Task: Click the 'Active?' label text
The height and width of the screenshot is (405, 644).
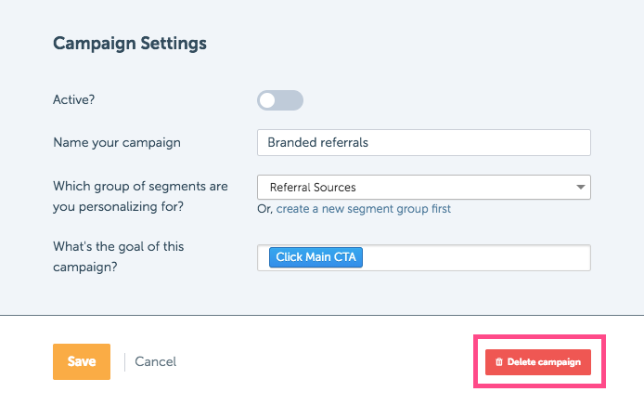Action: (x=74, y=99)
